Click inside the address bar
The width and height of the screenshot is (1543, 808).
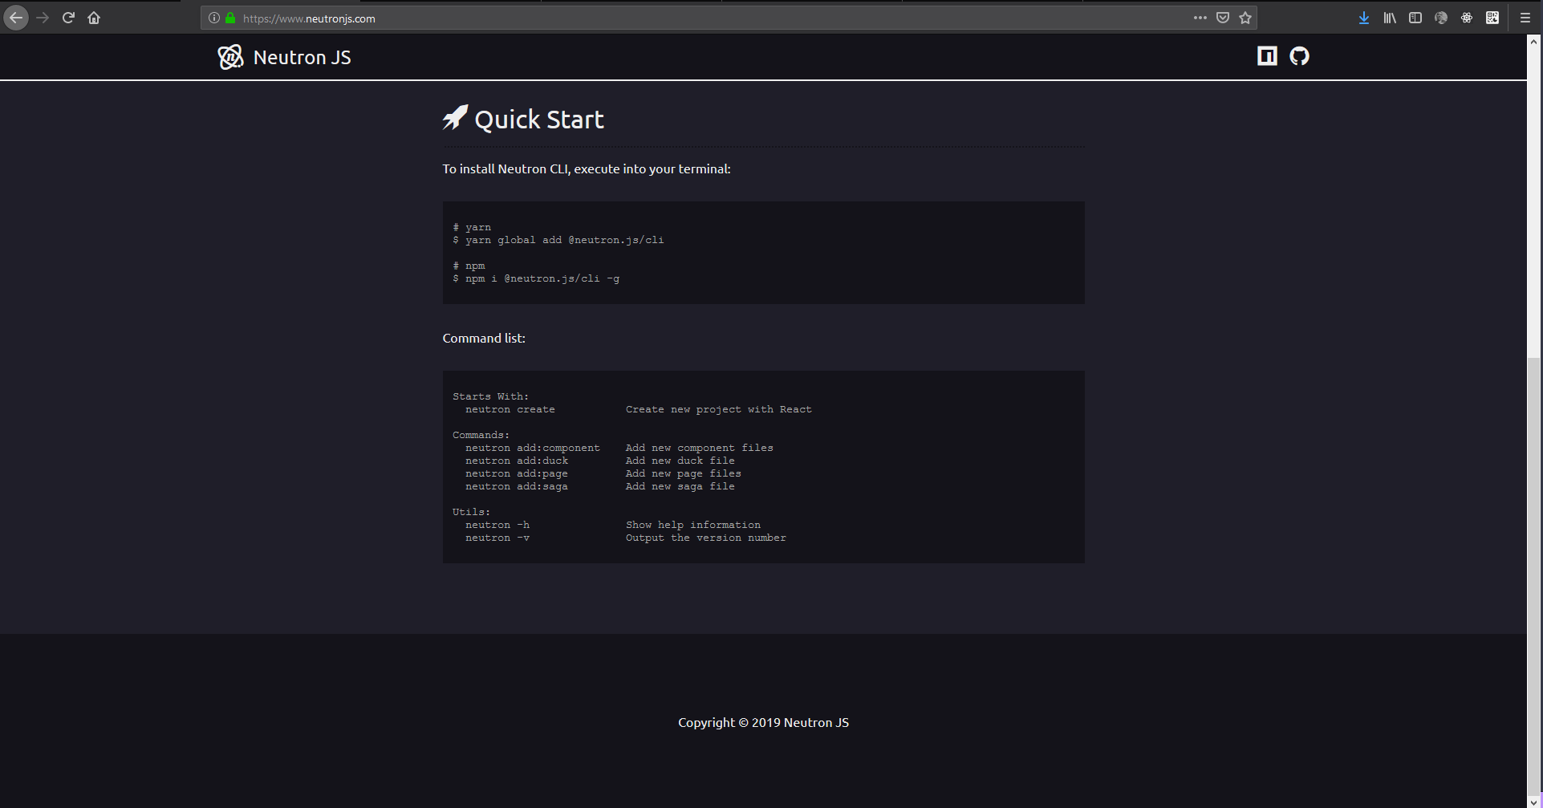coord(562,17)
